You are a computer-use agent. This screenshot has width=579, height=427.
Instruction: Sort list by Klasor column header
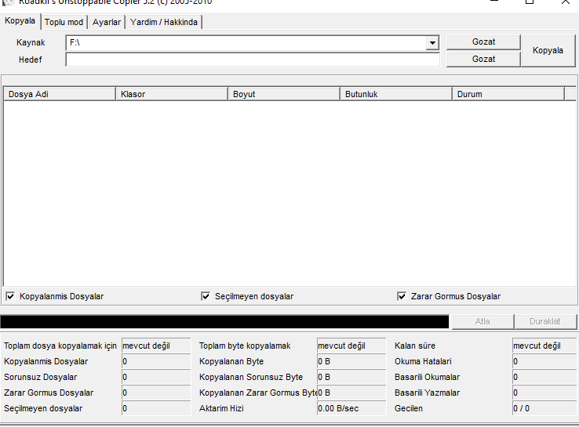point(172,94)
